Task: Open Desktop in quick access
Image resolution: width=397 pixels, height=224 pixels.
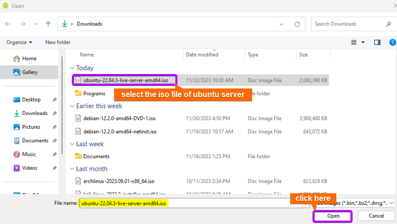Action: point(31,100)
